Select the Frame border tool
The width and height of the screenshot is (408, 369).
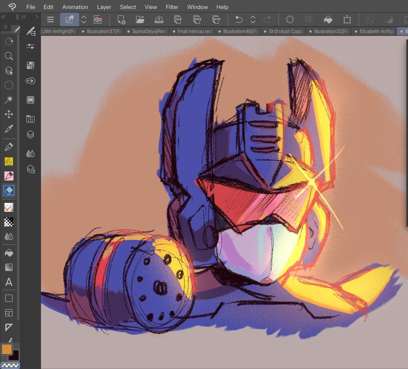(x=9, y=313)
